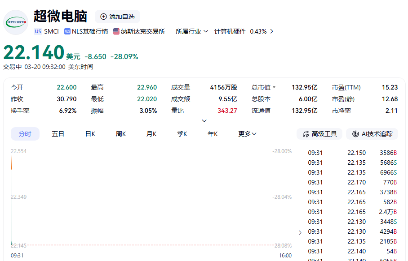Expand the 所属行业 dropdown
The width and height of the screenshot is (408, 261).
(192, 31)
